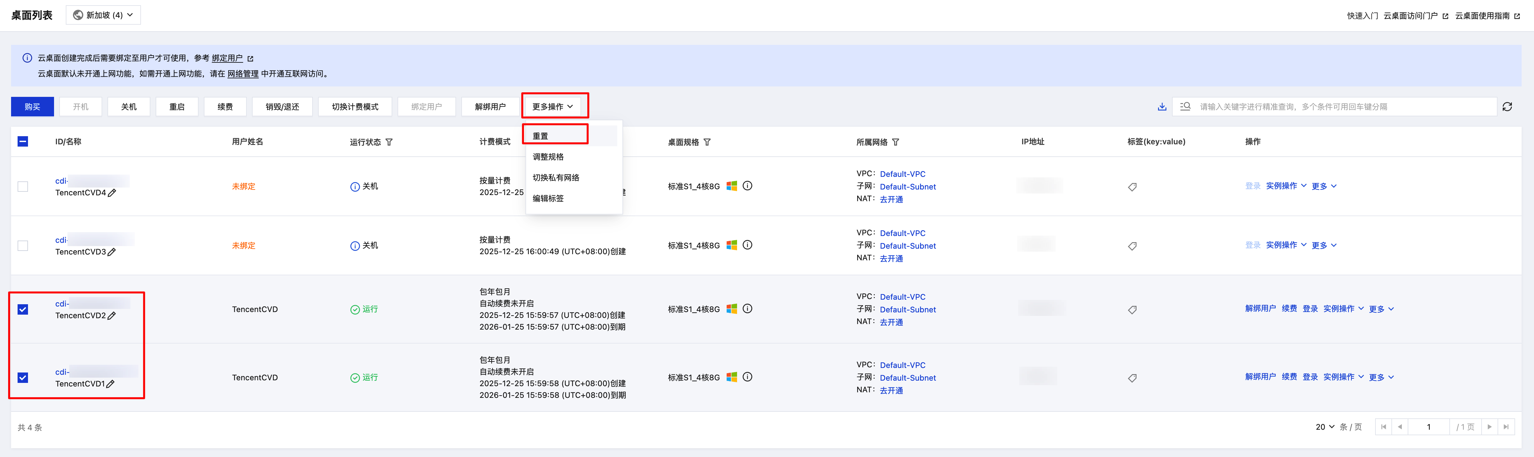Click desktop spec column filter icon

pyautogui.click(x=707, y=142)
